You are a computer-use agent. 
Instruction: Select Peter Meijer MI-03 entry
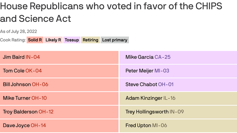pyautogui.click(x=178, y=71)
